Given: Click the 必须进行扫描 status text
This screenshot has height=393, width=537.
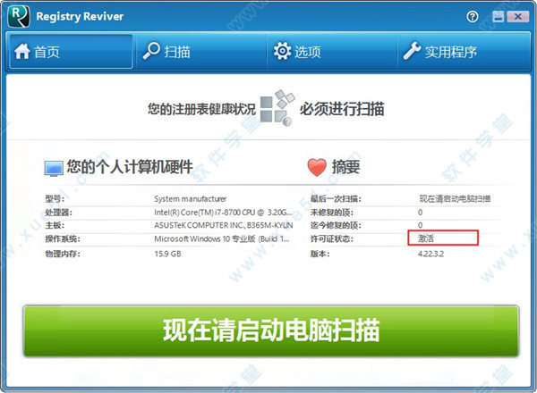Looking at the screenshot, I should coord(342,109).
